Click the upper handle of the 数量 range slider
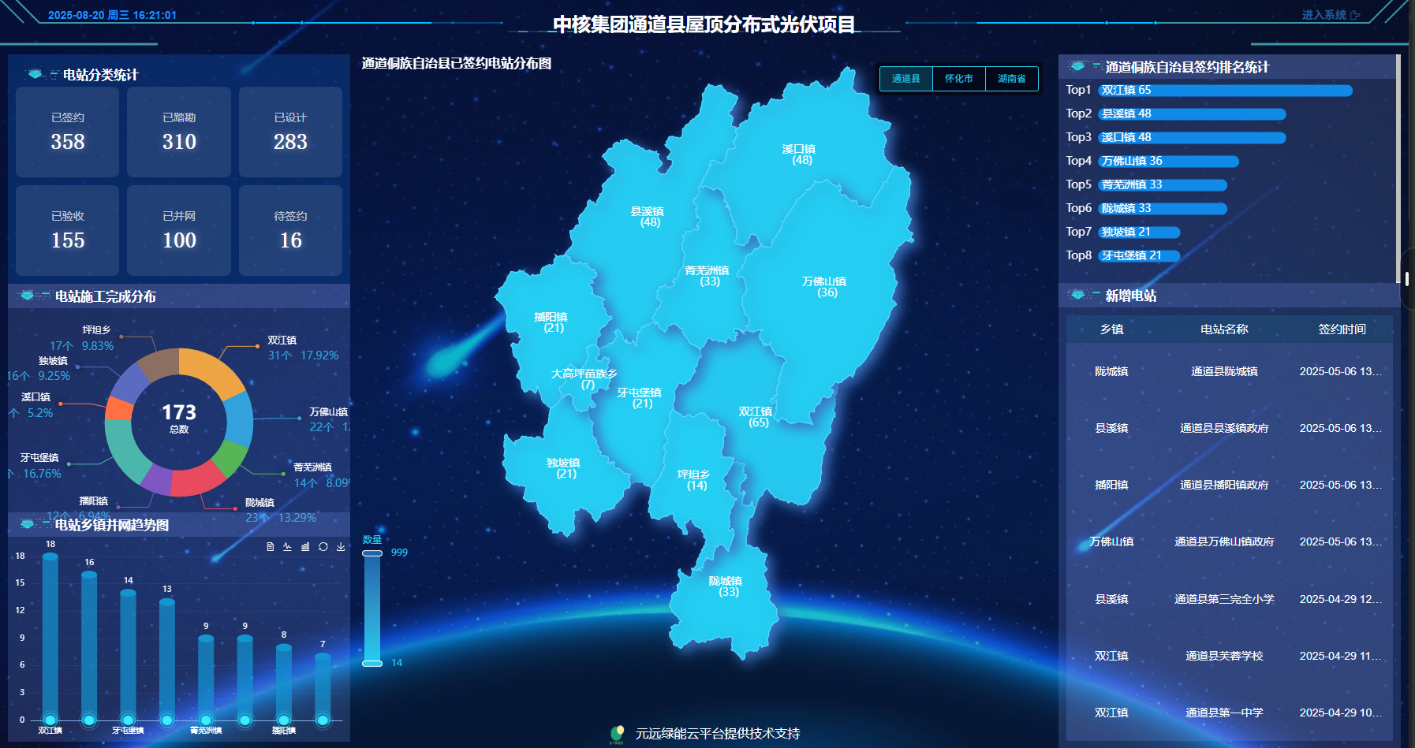The image size is (1415, 748). (x=372, y=553)
